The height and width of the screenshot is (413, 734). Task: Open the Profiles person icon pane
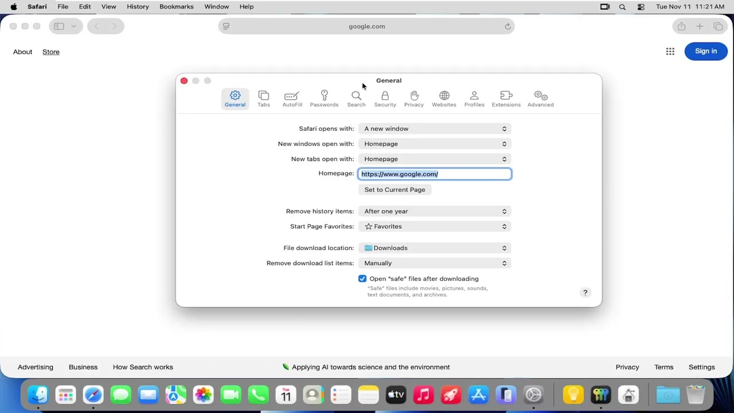[474, 99]
